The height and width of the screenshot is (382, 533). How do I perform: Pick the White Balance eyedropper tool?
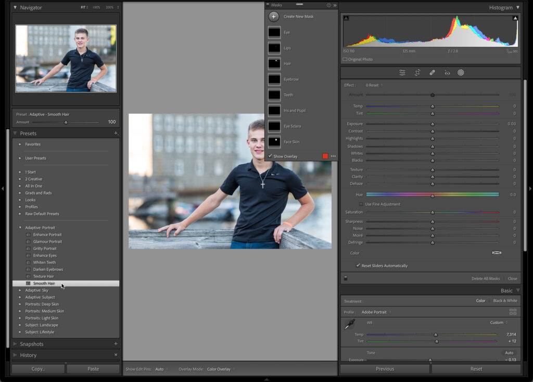(349, 325)
